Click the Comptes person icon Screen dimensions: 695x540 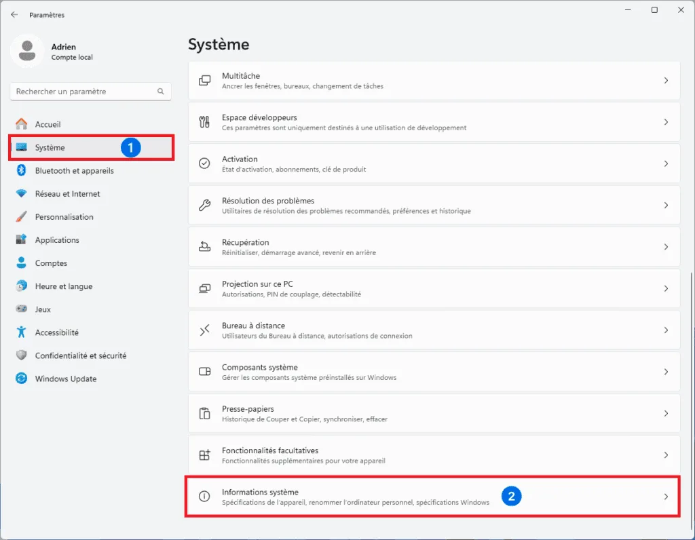coord(21,263)
